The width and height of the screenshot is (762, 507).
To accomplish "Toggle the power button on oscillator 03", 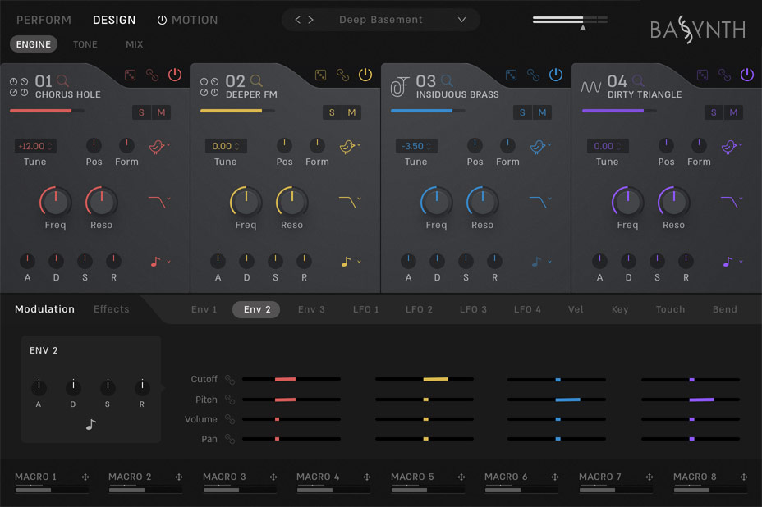I will (554, 74).
